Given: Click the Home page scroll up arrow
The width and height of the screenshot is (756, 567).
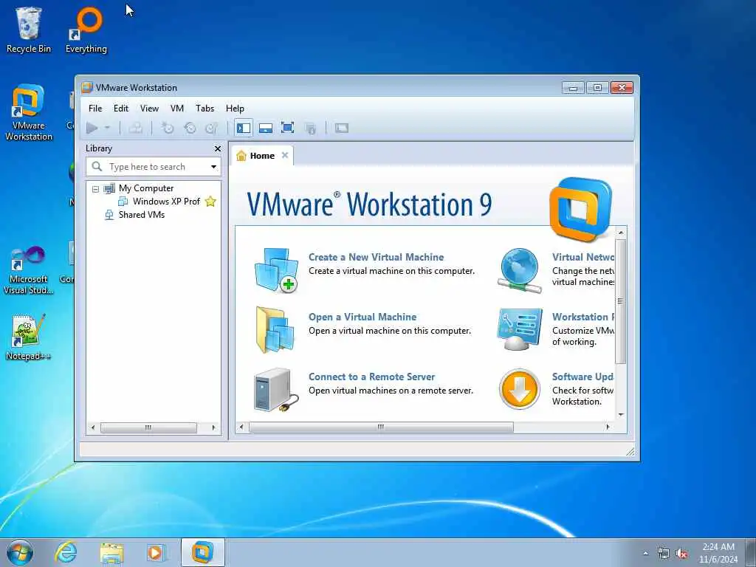Looking at the screenshot, I should [621, 233].
